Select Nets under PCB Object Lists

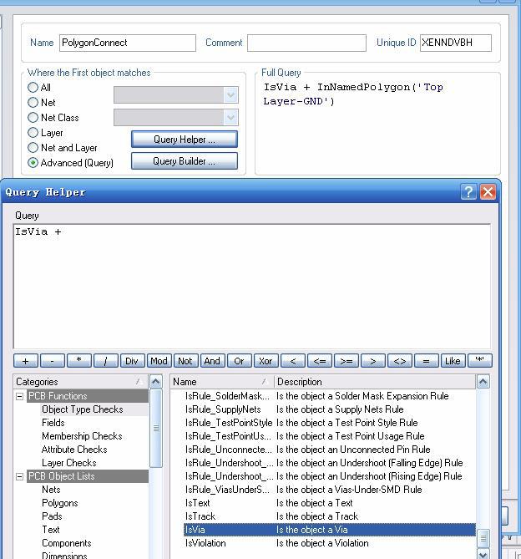[51, 490]
